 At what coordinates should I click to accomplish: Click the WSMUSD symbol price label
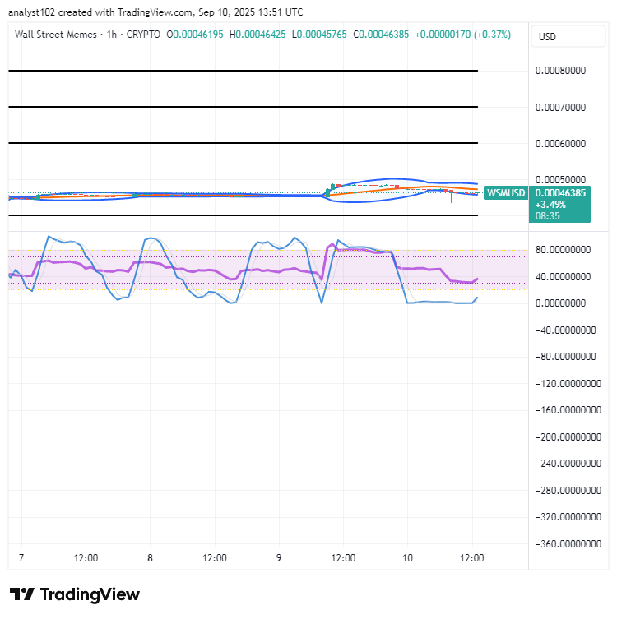pyautogui.click(x=506, y=192)
